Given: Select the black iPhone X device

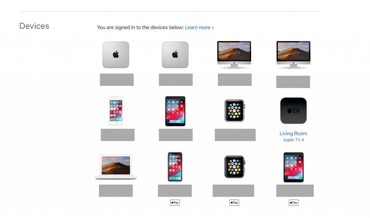Looking at the screenshot, I should (x=175, y=167).
